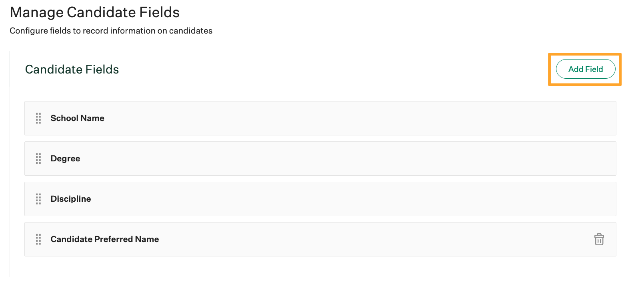Click the Candidate Fields heading
The image size is (638, 282).
(72, 69)
